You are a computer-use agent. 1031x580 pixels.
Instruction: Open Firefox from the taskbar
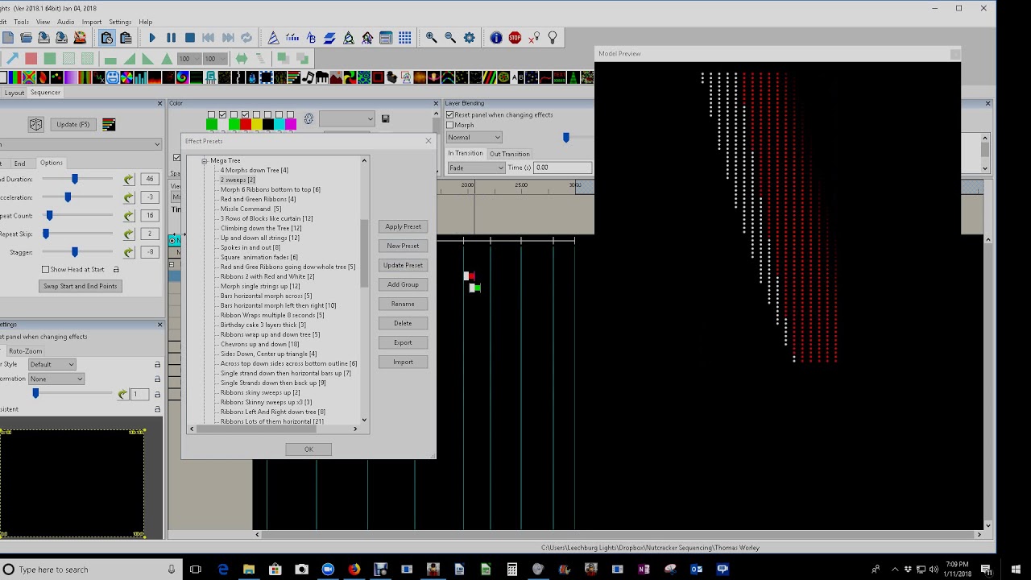point(354,570)
